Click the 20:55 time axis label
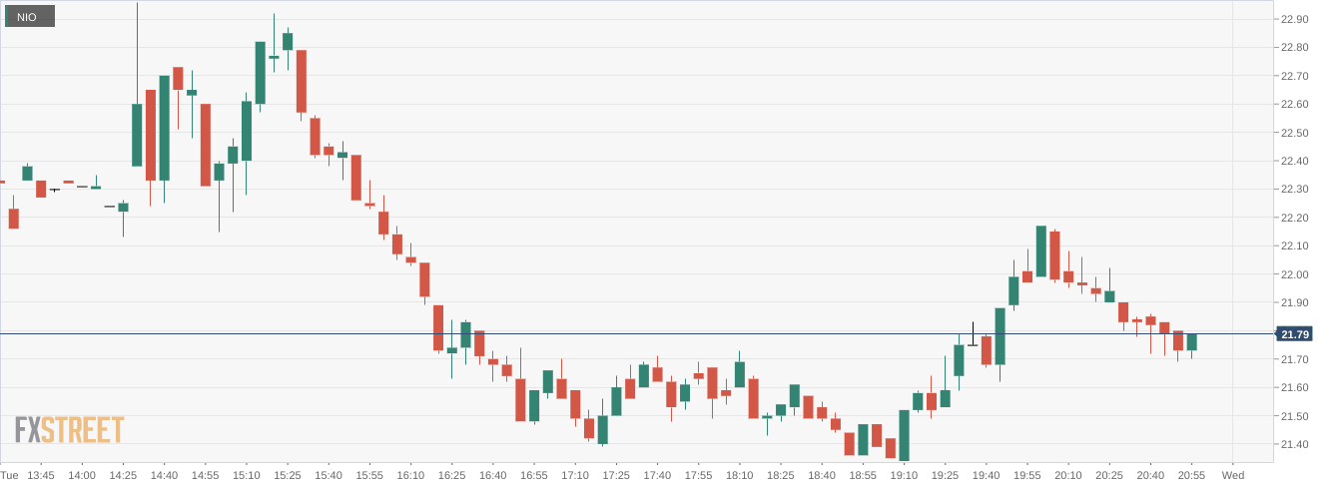Viewport: 1338px width, 488px height. (1191, 476)
